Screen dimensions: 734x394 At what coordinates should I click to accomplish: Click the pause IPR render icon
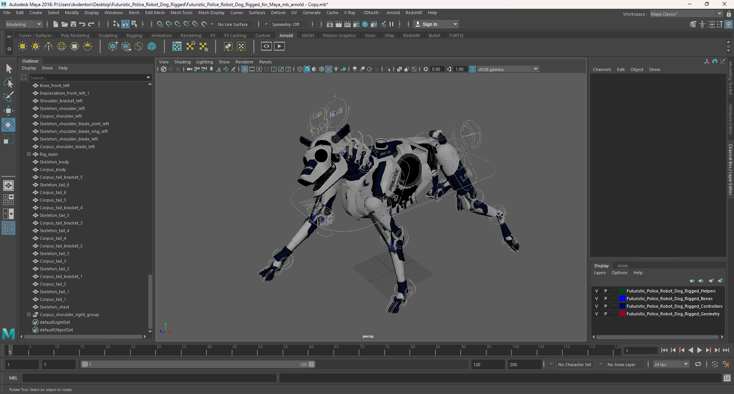click(391, 24)
